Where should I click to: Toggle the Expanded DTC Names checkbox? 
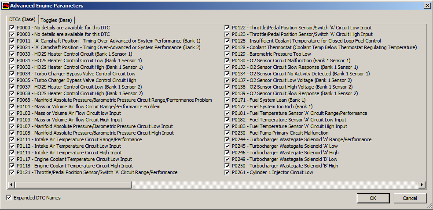click(x=9, y=198)
